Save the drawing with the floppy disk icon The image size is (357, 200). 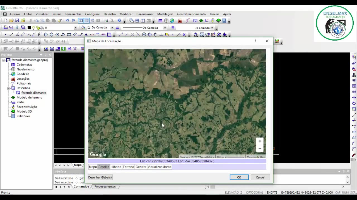click(17, 21)
